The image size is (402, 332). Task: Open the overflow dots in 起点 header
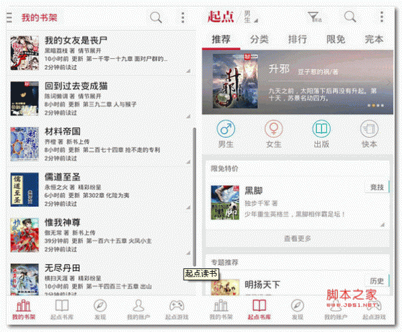click(x=382, y=17)
